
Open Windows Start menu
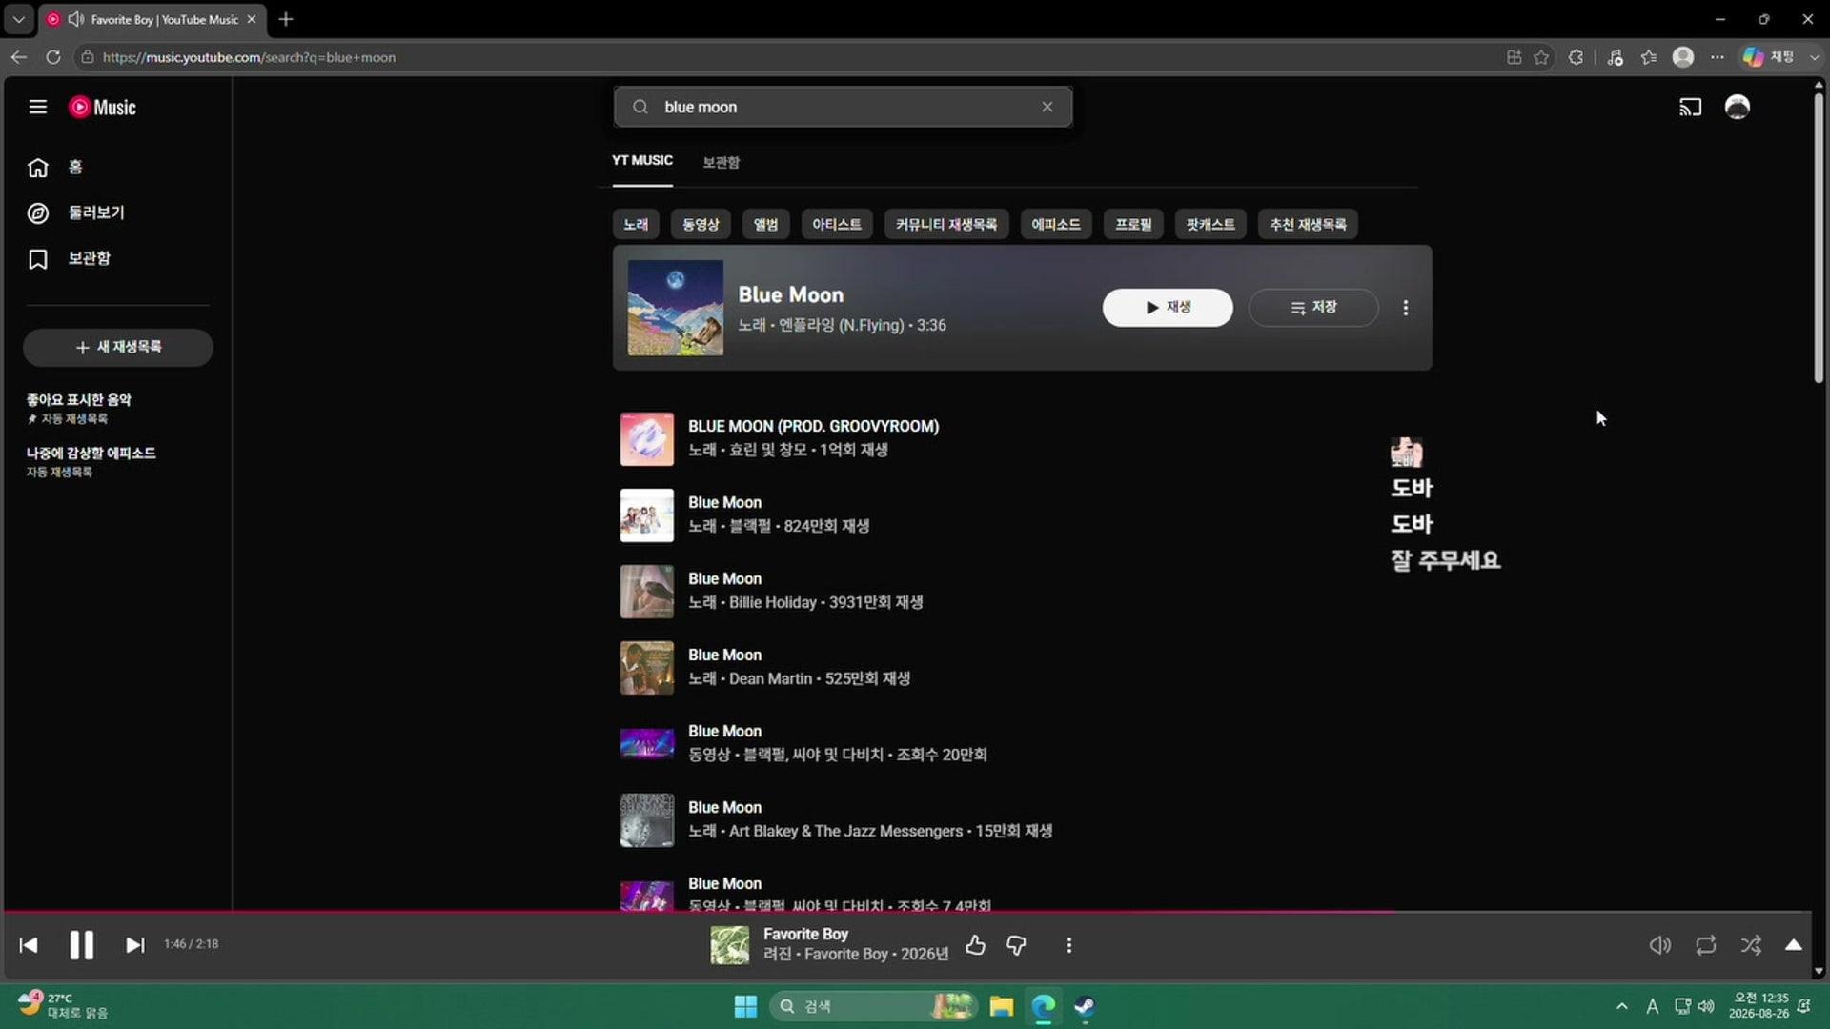745,1006
